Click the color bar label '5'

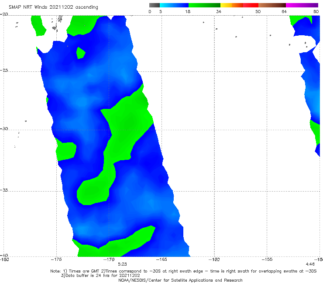click(x=161, y=11)
